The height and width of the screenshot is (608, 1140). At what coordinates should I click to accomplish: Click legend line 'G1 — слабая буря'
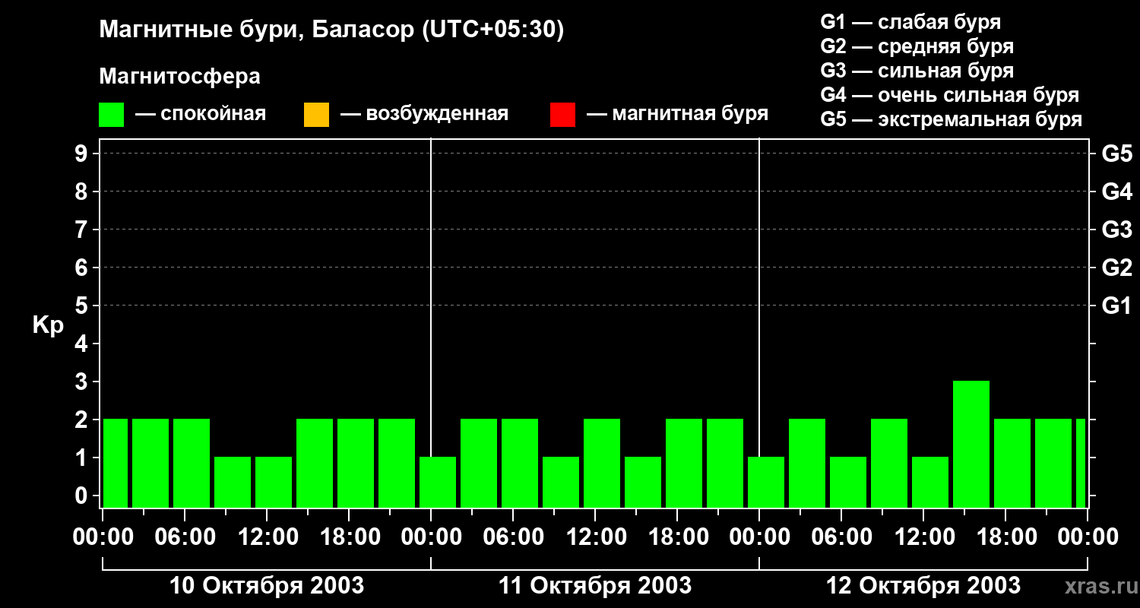910,22
